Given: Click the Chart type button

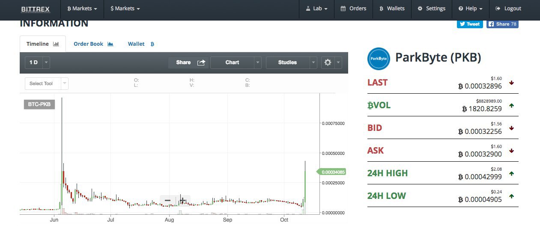Looking at the screenshot, I should coord(232,62).
